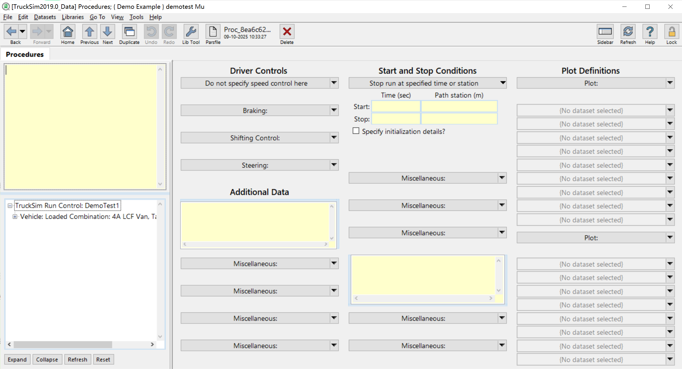
Task: Open the Help menu
Action: tap(155, 17)
